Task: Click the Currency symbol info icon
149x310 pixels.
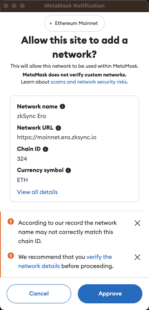Action: point(68,170)
